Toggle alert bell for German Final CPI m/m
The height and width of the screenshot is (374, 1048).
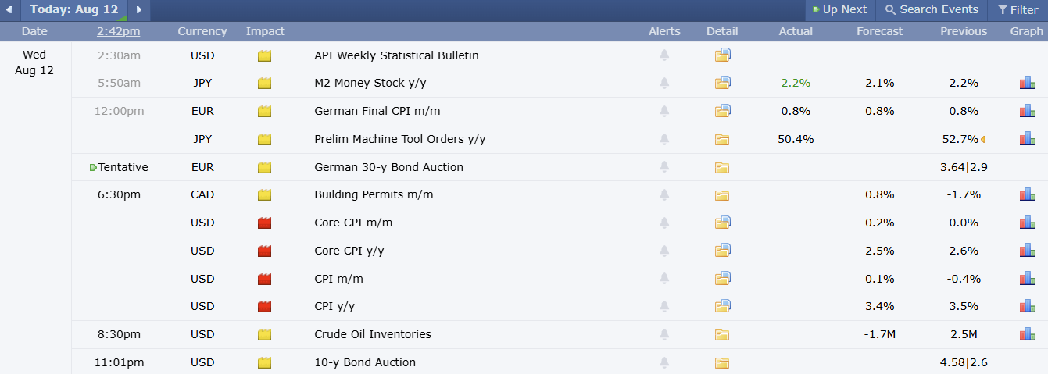(x=664, y=111)
